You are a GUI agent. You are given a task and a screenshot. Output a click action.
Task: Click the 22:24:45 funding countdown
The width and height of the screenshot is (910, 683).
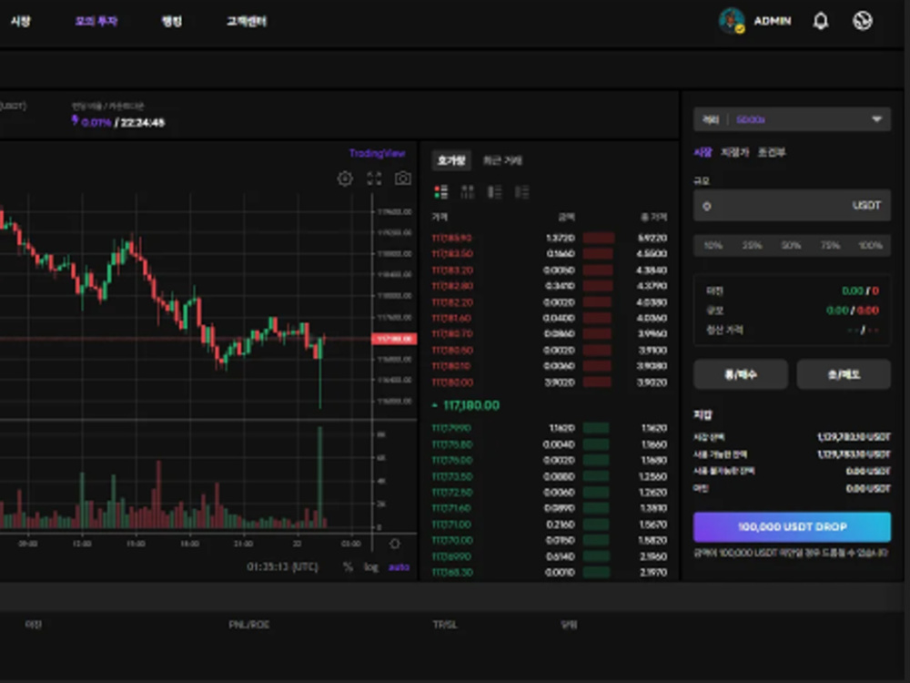click(x=143, y=123)
